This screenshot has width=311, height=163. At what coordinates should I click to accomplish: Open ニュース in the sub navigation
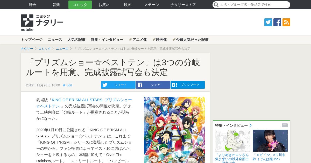55,40
